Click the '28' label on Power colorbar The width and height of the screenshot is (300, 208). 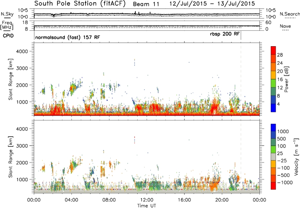click(280, 55)
